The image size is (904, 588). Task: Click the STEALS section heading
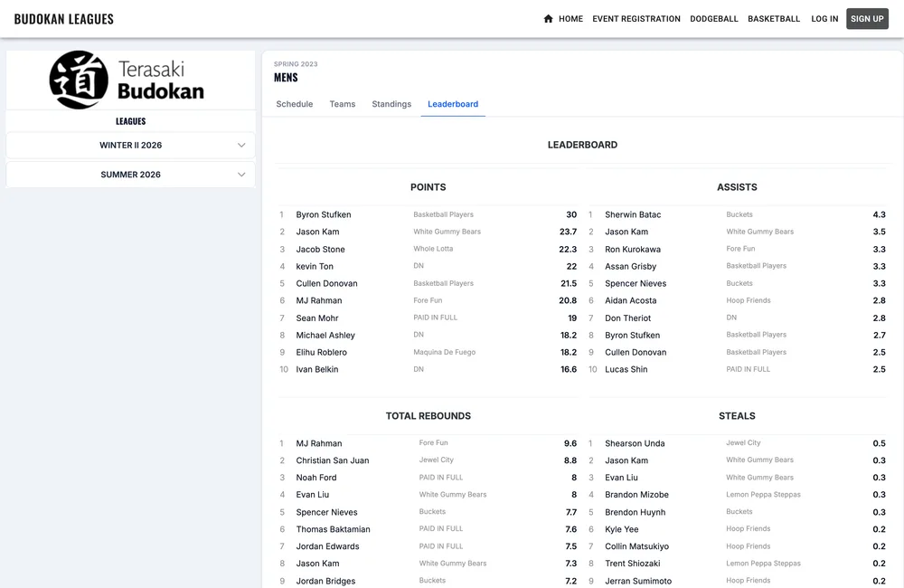point(737,416)
